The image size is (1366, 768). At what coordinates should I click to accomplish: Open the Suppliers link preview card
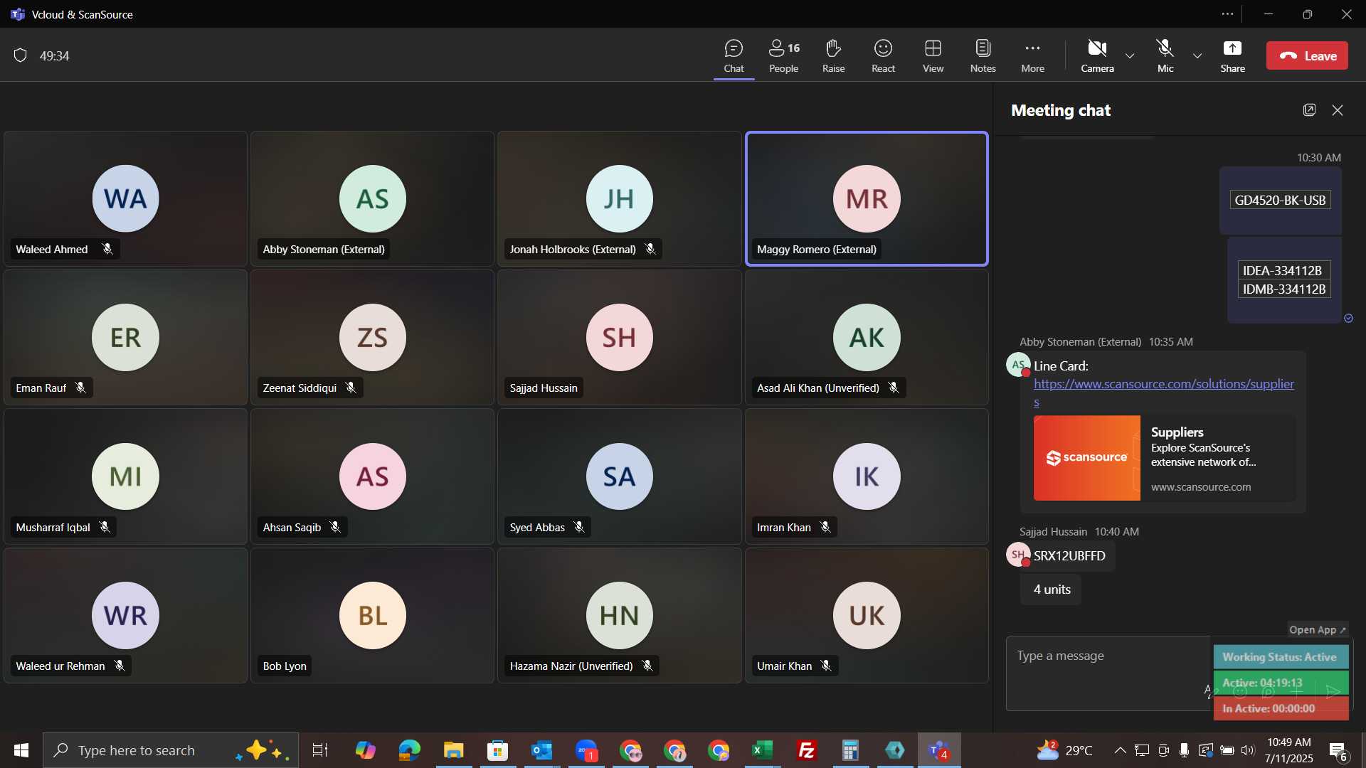pyautogui.click(x=1164, y=458)
